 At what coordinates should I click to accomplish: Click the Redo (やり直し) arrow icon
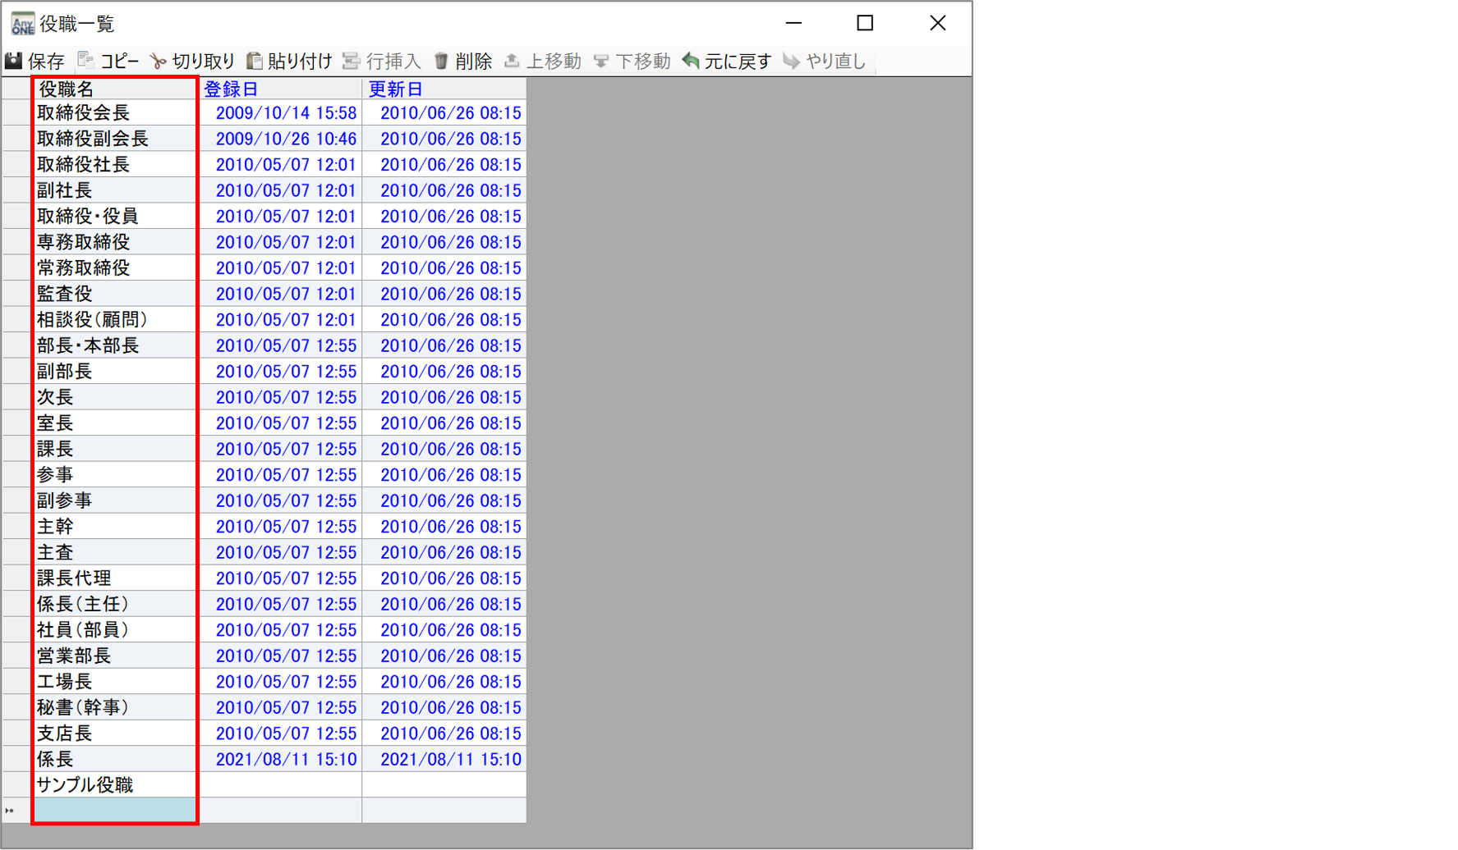point(791,61)
